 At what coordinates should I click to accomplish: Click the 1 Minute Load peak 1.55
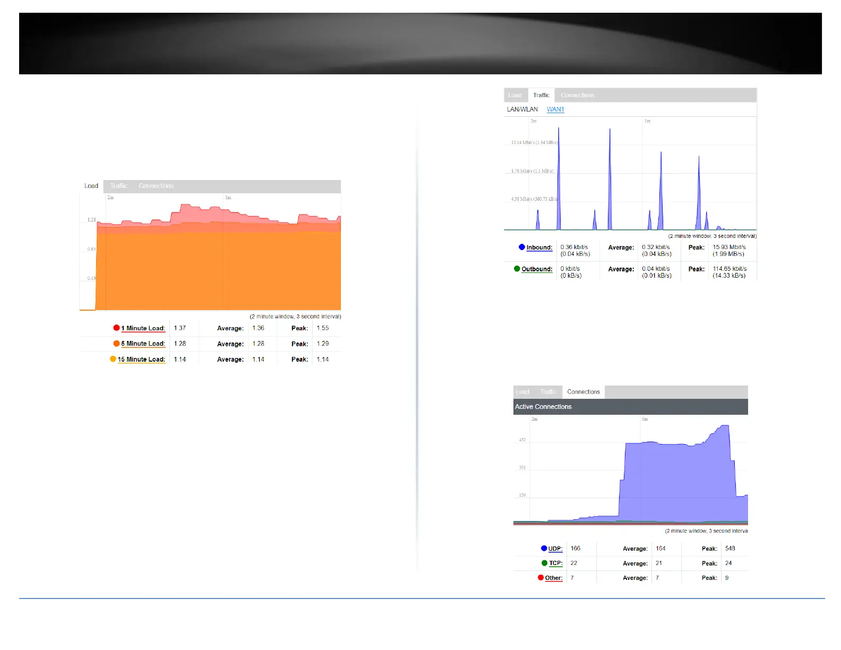[x=323, y=328]
